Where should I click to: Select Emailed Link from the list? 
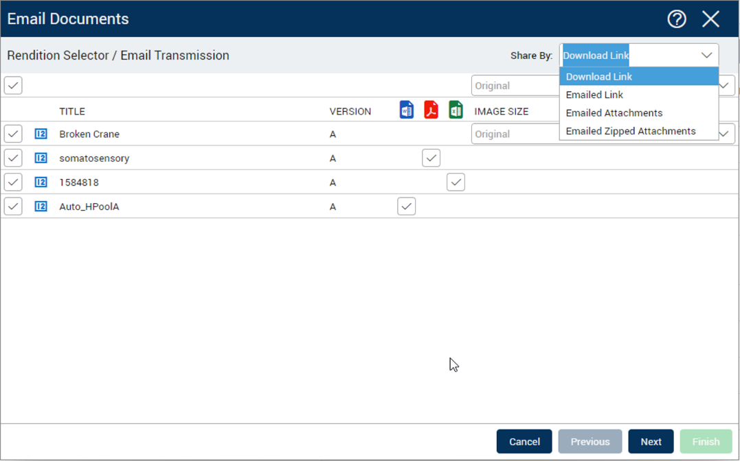point(594,95)
